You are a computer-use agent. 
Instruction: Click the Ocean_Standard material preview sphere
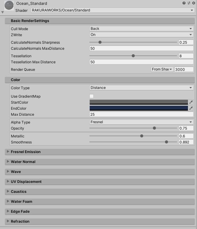point(9,5)
